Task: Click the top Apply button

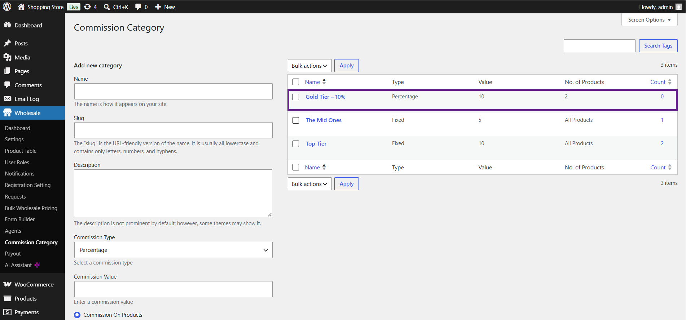Action: (347, 66)
